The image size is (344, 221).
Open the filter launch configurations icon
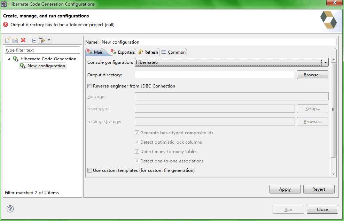click(x=42, y=40)
